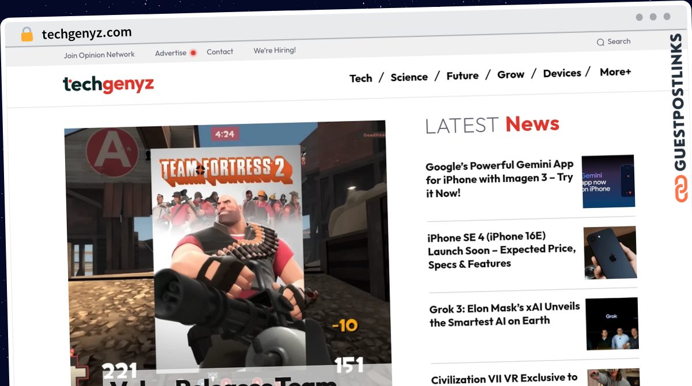Read the iPhone SE 4 launch article
692x386 pixels.
(x=502, y=251)
